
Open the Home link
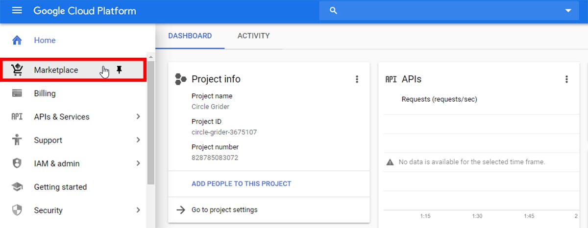pos(45,40)
